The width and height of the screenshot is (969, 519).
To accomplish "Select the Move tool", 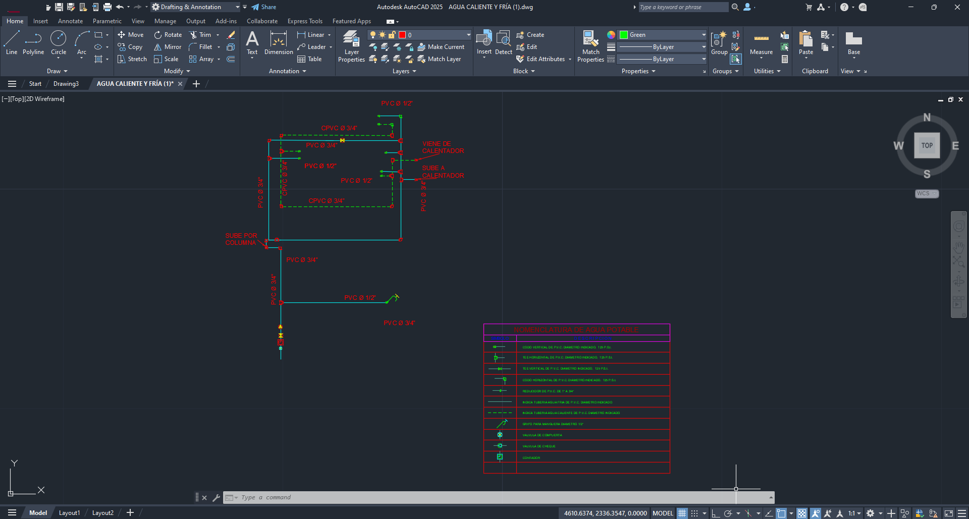I will [130, 34].
